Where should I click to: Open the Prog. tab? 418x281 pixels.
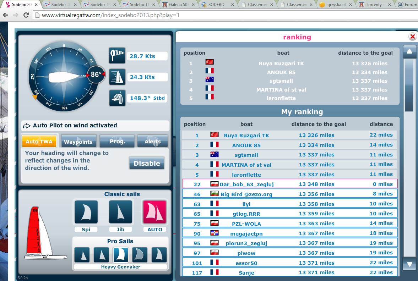click(x=117, y=142)
